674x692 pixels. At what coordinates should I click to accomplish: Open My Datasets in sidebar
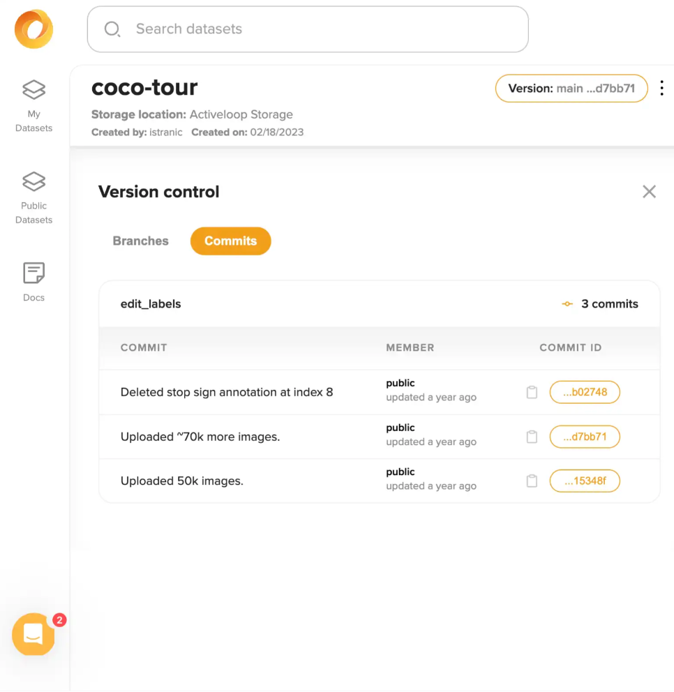pyautogui.click(x=33, y=105)
